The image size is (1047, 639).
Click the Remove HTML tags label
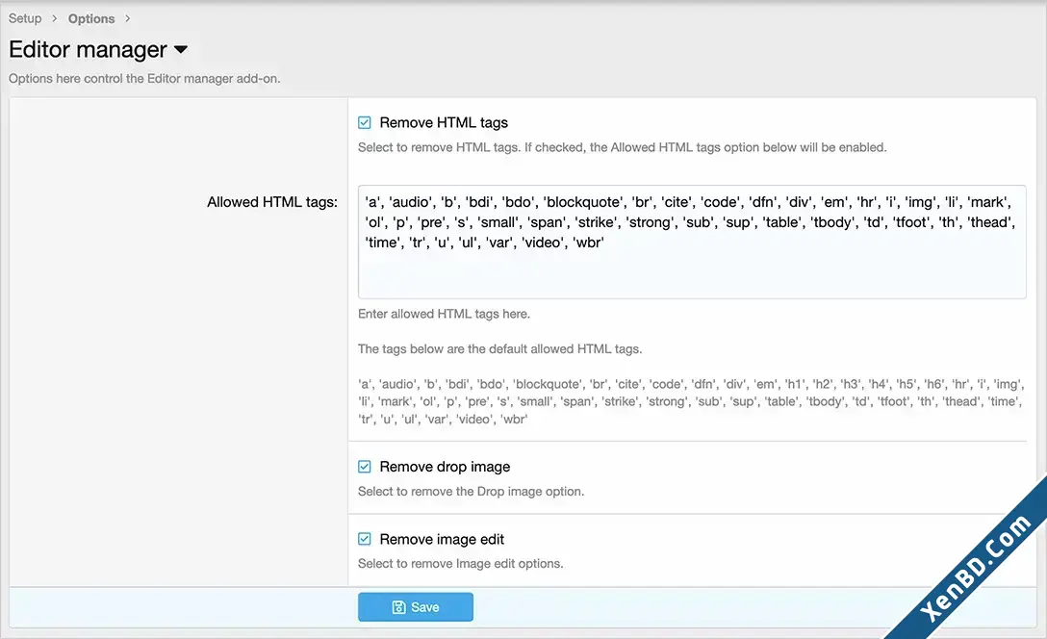tap(444, 122)
